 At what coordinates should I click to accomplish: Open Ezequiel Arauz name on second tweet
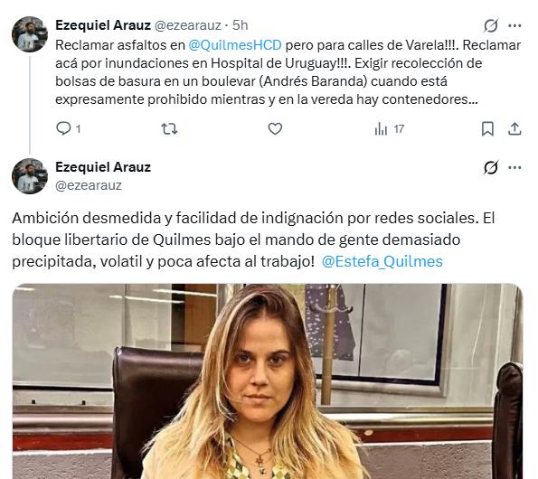click(x=103, y=167)
